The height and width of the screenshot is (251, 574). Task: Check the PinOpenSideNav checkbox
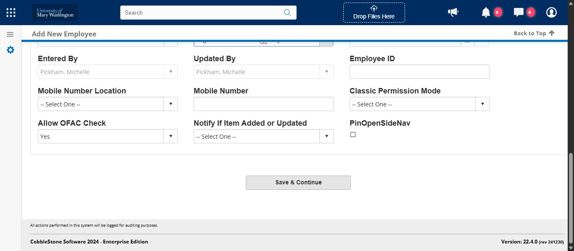[x=353, y=135]
